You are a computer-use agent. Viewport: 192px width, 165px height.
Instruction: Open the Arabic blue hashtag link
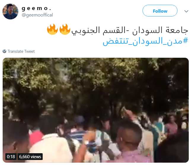click(x=145, y=41)
